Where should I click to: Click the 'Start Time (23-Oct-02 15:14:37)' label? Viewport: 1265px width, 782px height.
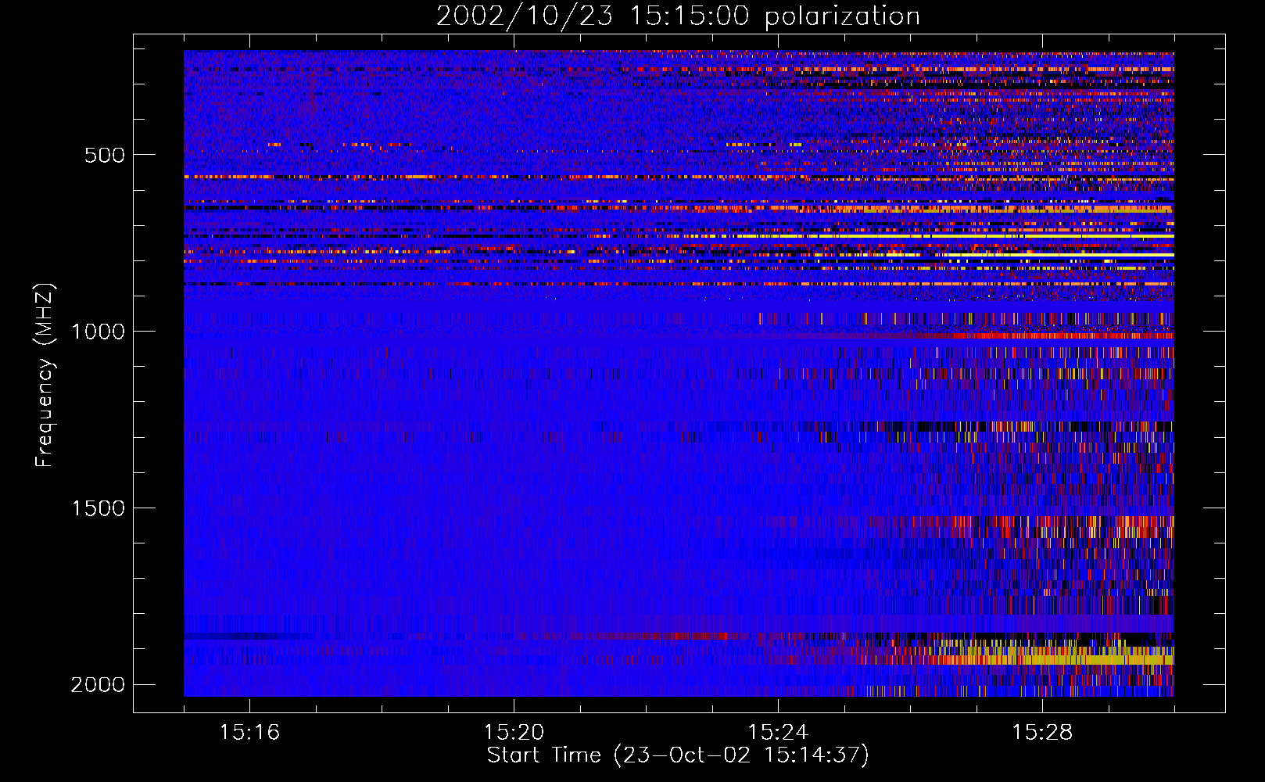(678, 755)
